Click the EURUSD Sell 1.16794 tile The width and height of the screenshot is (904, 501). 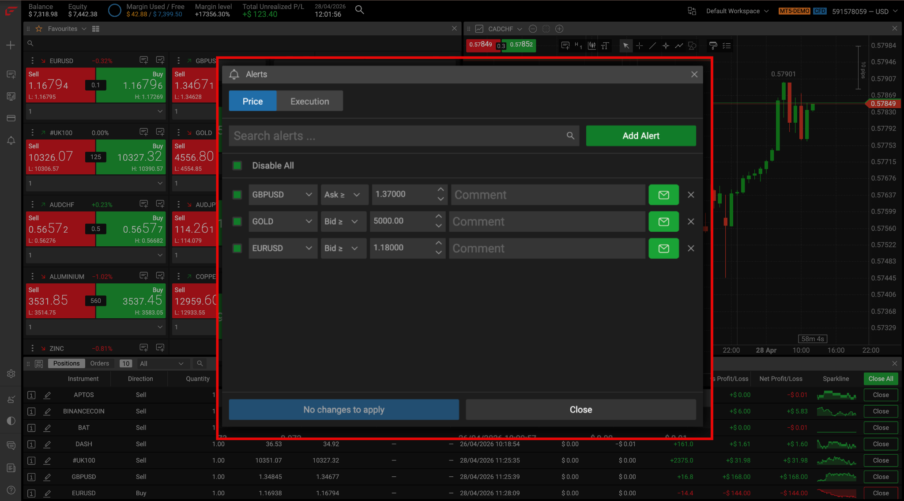coord(60,85)
